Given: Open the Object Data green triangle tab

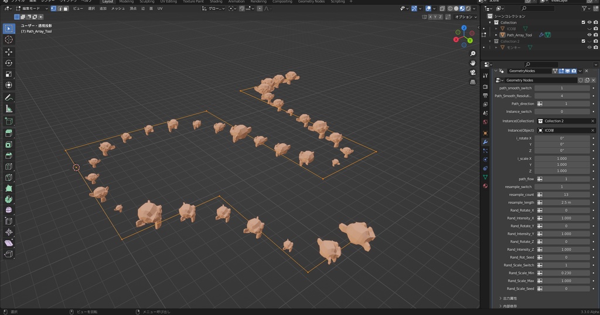Looking at the screenshot, I should tap(485, 177).
